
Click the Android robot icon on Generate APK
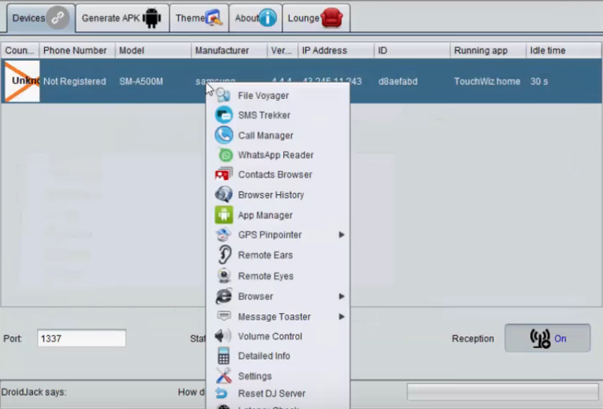tap(152, 18)
